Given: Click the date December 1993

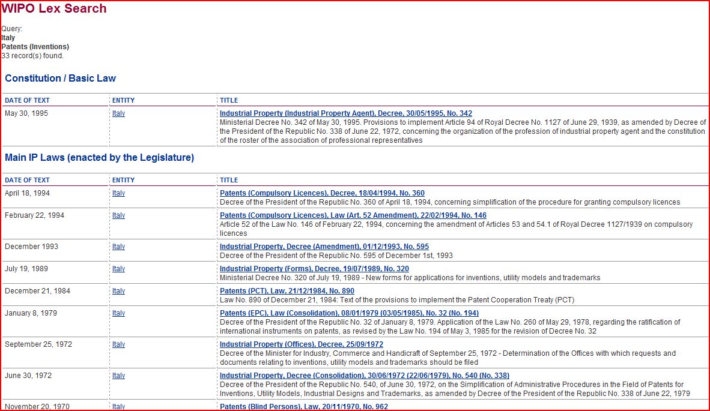Looking at the screenshot, I should point(31,247).
